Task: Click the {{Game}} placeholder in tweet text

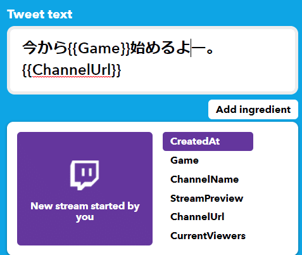Action: 99,48
